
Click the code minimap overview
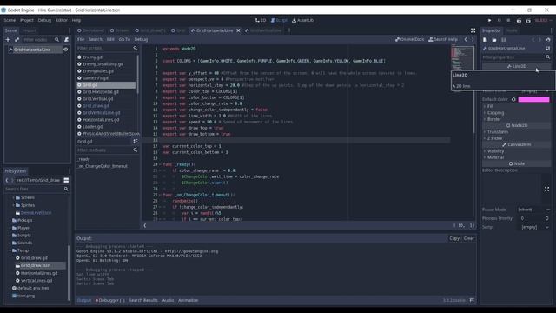tap(462, 58)
